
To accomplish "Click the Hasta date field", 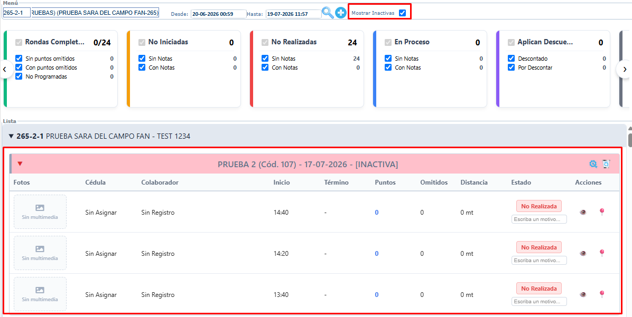I will (293, 14).
